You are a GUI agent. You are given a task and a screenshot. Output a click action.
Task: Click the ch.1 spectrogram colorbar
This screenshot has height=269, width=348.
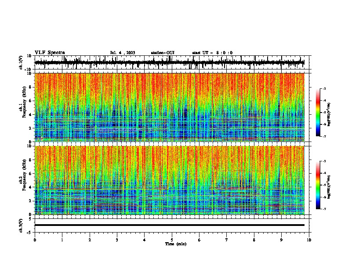[x=318, y=112]
